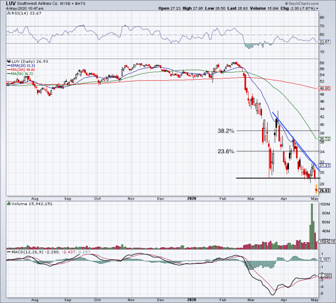Click the LUV (Daily) candlestick legend icon
Screen dimensions: 336x303
click(9, 61)
